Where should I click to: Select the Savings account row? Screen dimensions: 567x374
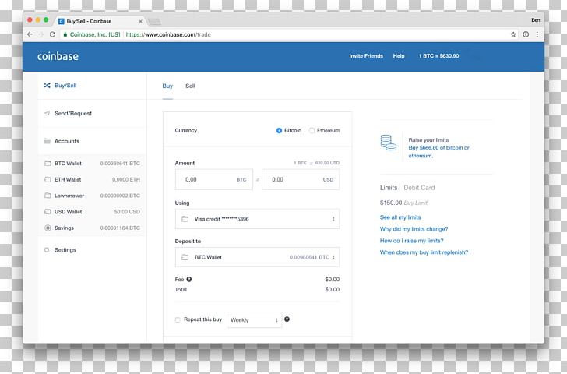tap(92, 228)
